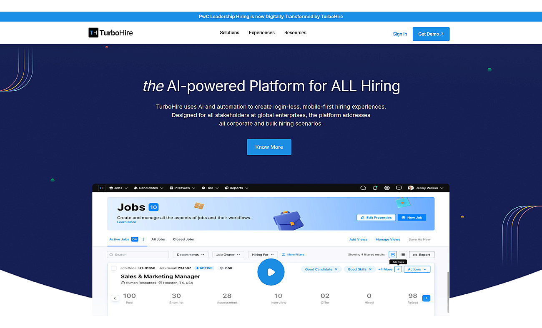Click the Know More button
The width and height of the screenshot is (542, 328).
tap(269, 147)
